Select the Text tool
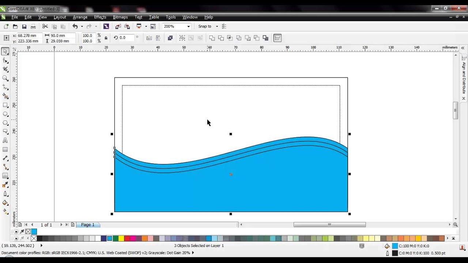The width and height of the screenshot is (468, 263). (5, 141)
